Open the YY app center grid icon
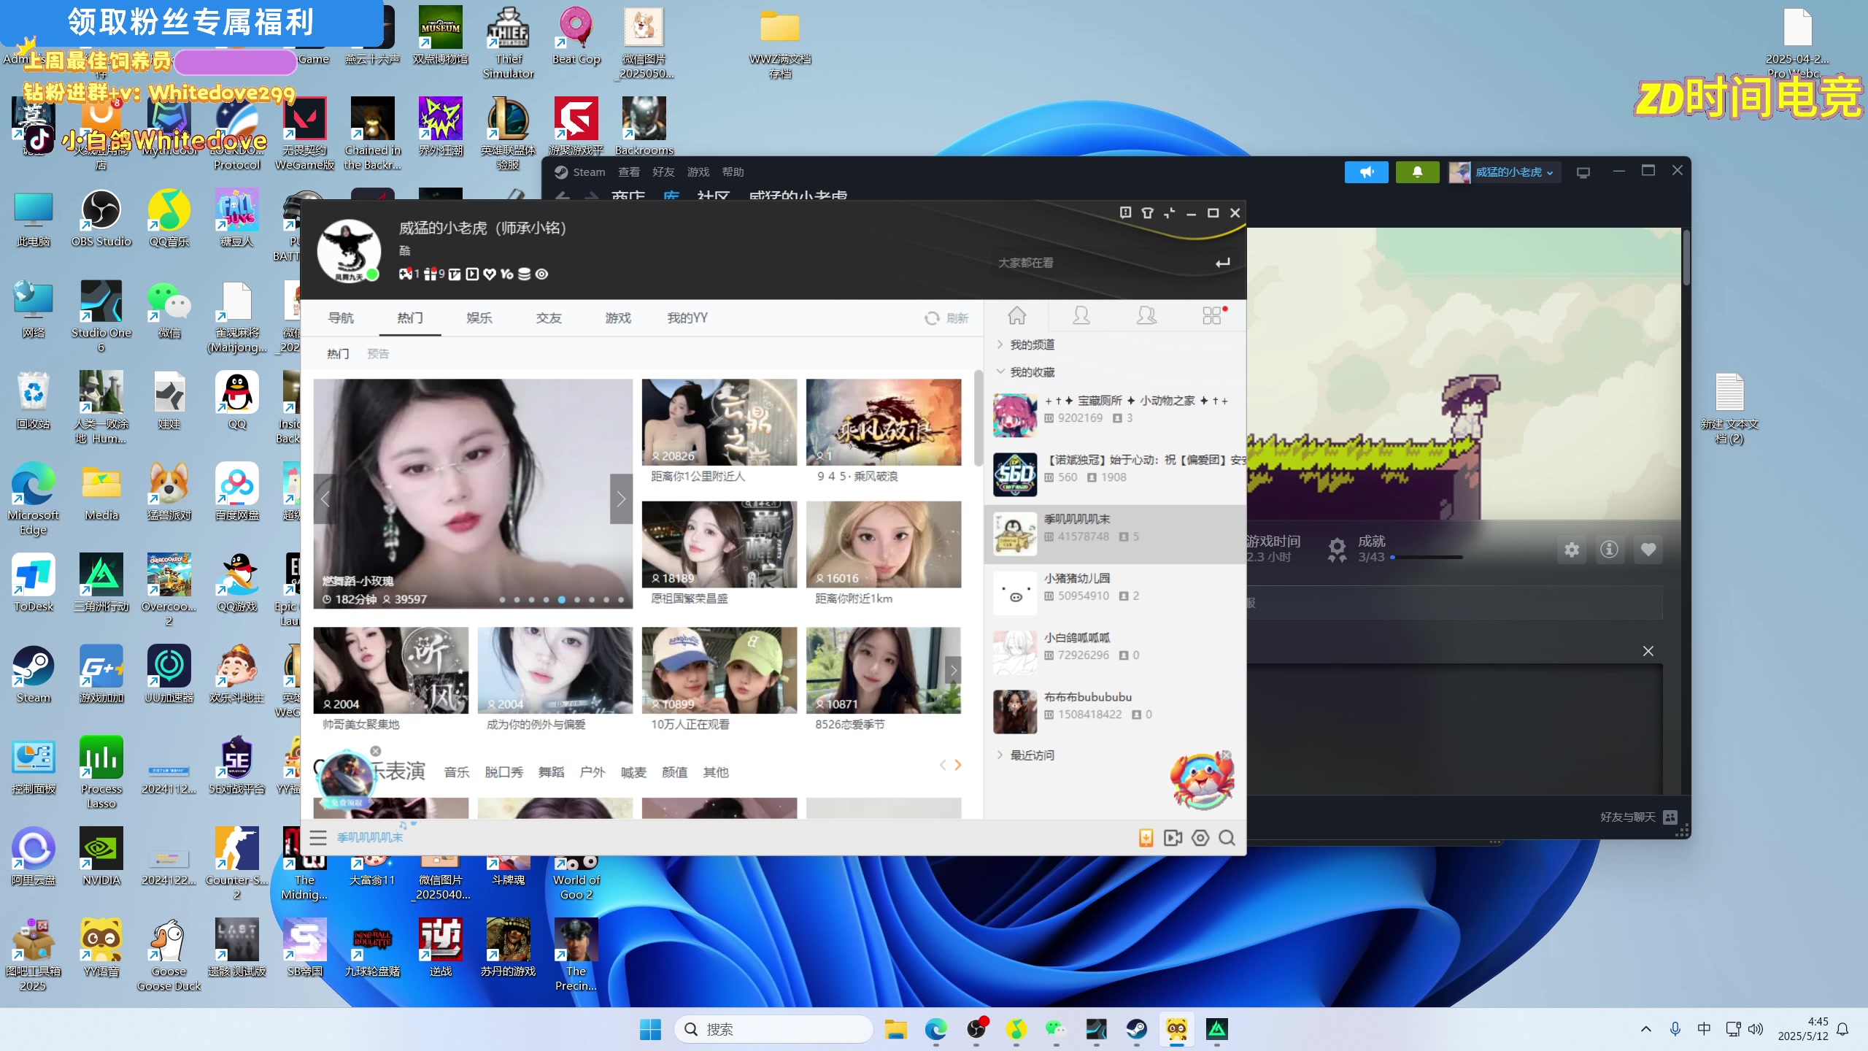 [1212, 315]
